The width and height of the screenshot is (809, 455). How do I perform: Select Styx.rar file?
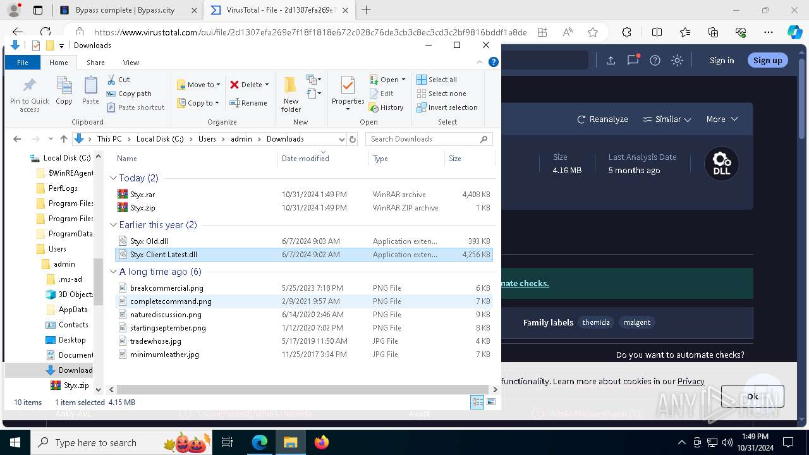coord(303,195)
